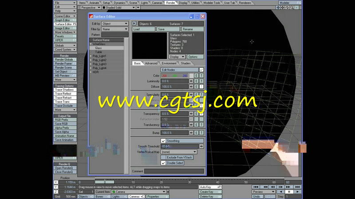Open the Perspective view dropdown
Screen dimensions: 355x199
(91, 8)
